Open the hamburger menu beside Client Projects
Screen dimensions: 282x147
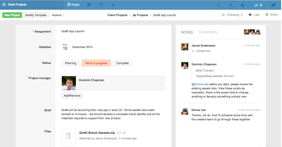pos(4,4)
